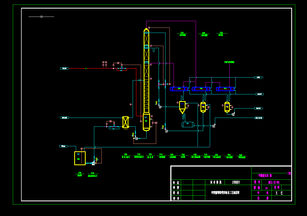Click the E102 label text
The width and height of the screenshot is (307, 216).
click(125, 129)
